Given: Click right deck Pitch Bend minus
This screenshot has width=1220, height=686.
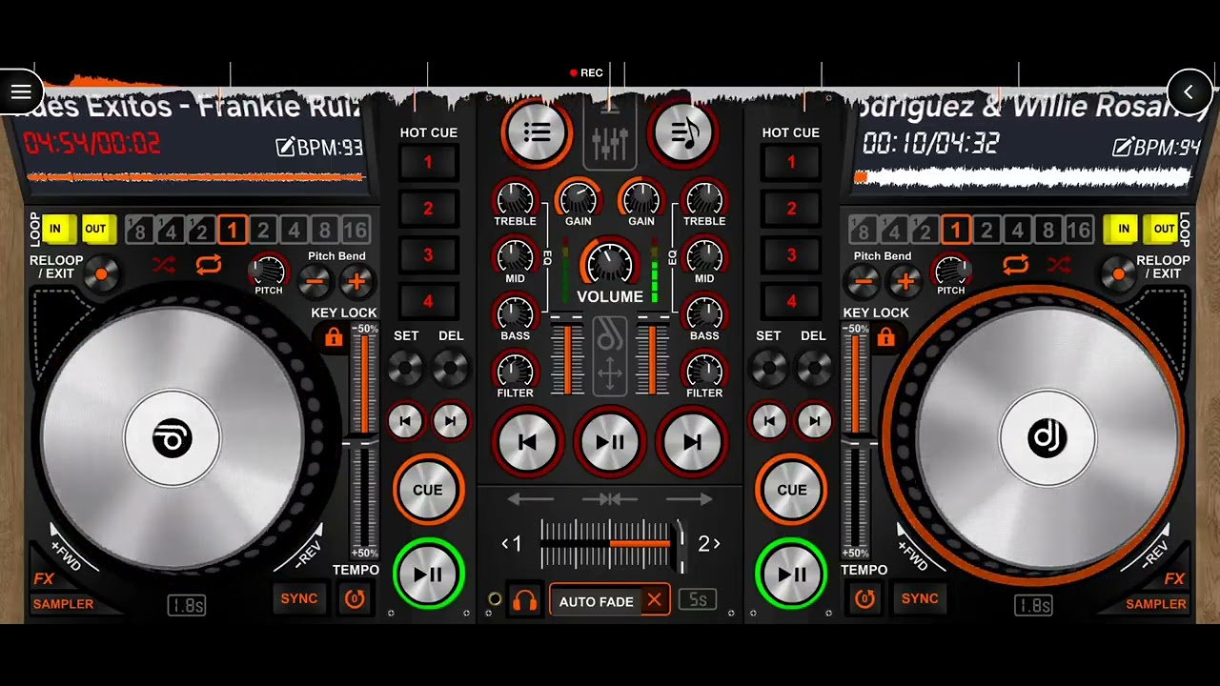Looking at the screenshot, I should point(864,281).
